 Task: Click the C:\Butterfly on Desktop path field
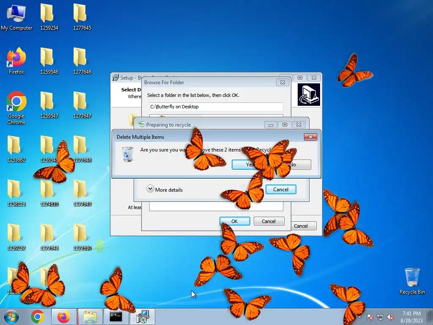[216, 107]
